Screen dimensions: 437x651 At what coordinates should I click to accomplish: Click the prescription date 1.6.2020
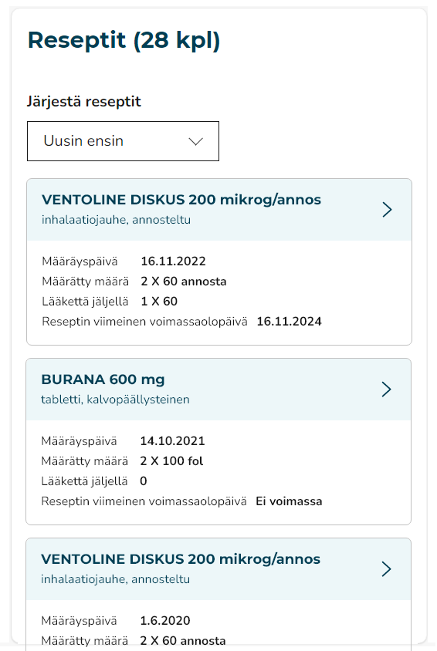click(x=165, y=621)
